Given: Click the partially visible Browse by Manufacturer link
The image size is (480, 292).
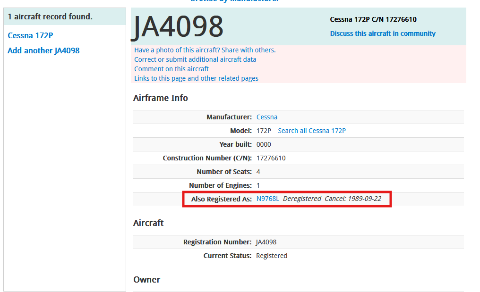Looking at the screenshot, I should tap(234, 1).
